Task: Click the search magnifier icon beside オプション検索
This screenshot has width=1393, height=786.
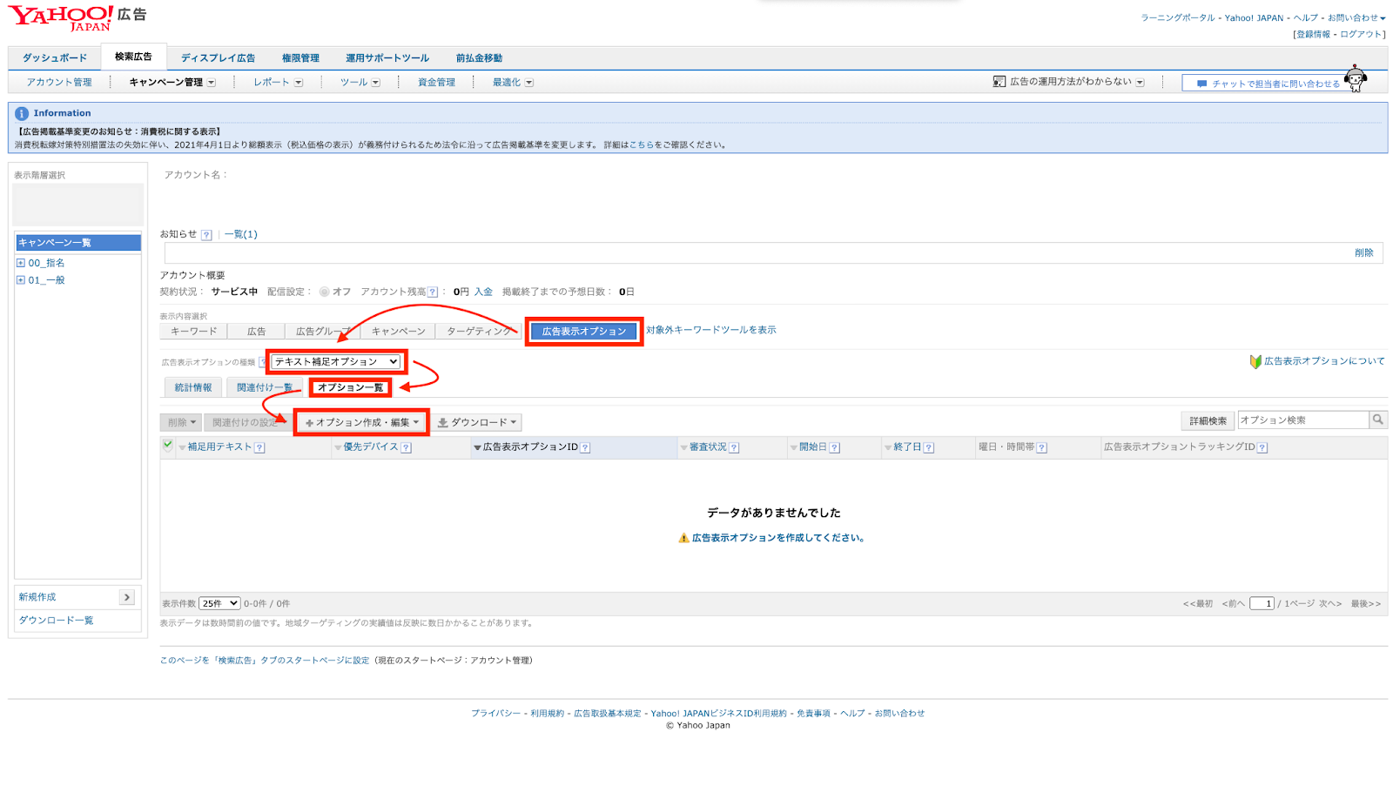Action: pyautogui.click(x=1377, y=420)
